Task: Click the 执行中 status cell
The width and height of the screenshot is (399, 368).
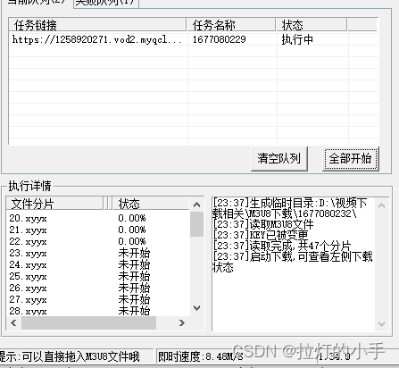Action: pos(297,39)
